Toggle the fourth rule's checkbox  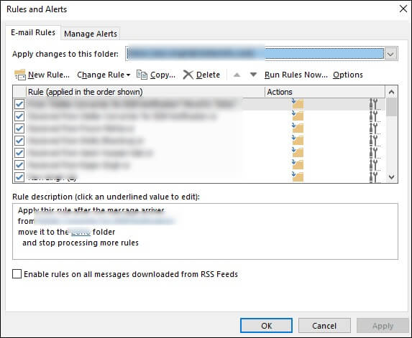(19, 141)
